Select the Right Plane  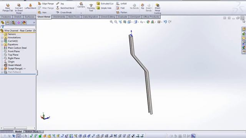point(12,58)
